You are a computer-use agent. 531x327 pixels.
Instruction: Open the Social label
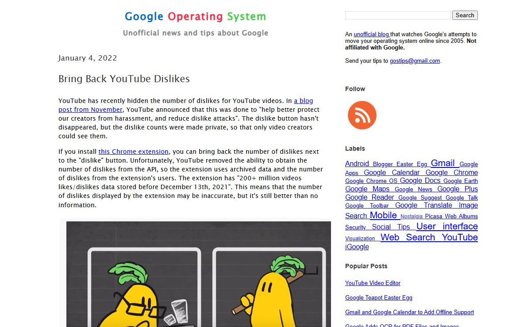coord(381,227)
